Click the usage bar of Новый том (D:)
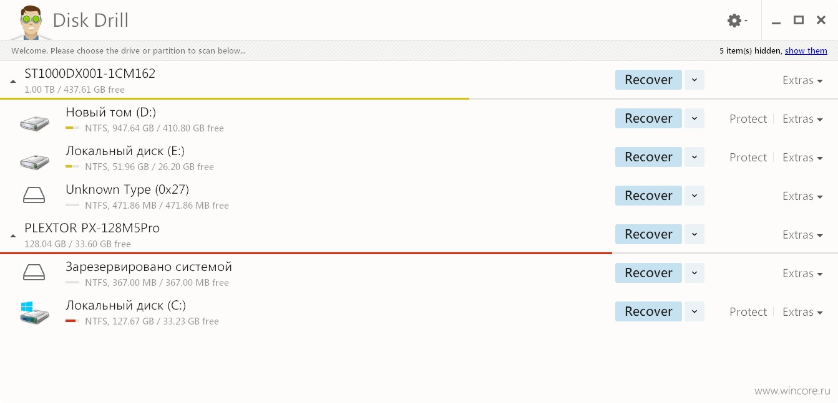 tap(72, 128)
